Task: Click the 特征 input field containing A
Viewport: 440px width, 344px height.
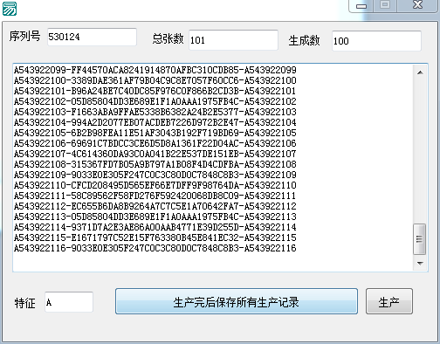Action: click(69, 302)
